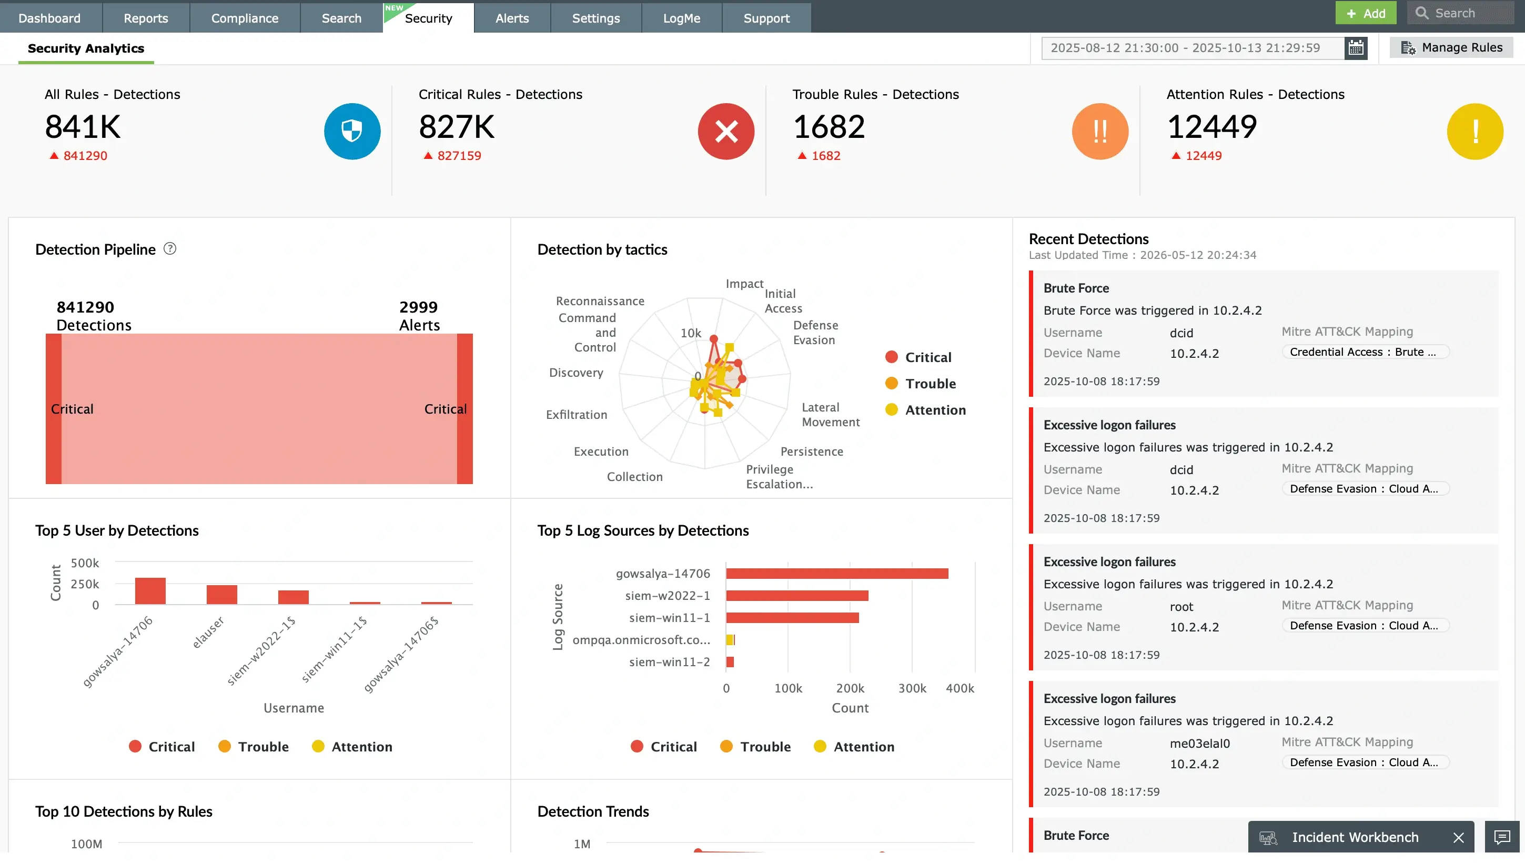The height and width of the screenshot is (863, 1525).
Task: Open the Settings tab
Action: coord(595,18)
